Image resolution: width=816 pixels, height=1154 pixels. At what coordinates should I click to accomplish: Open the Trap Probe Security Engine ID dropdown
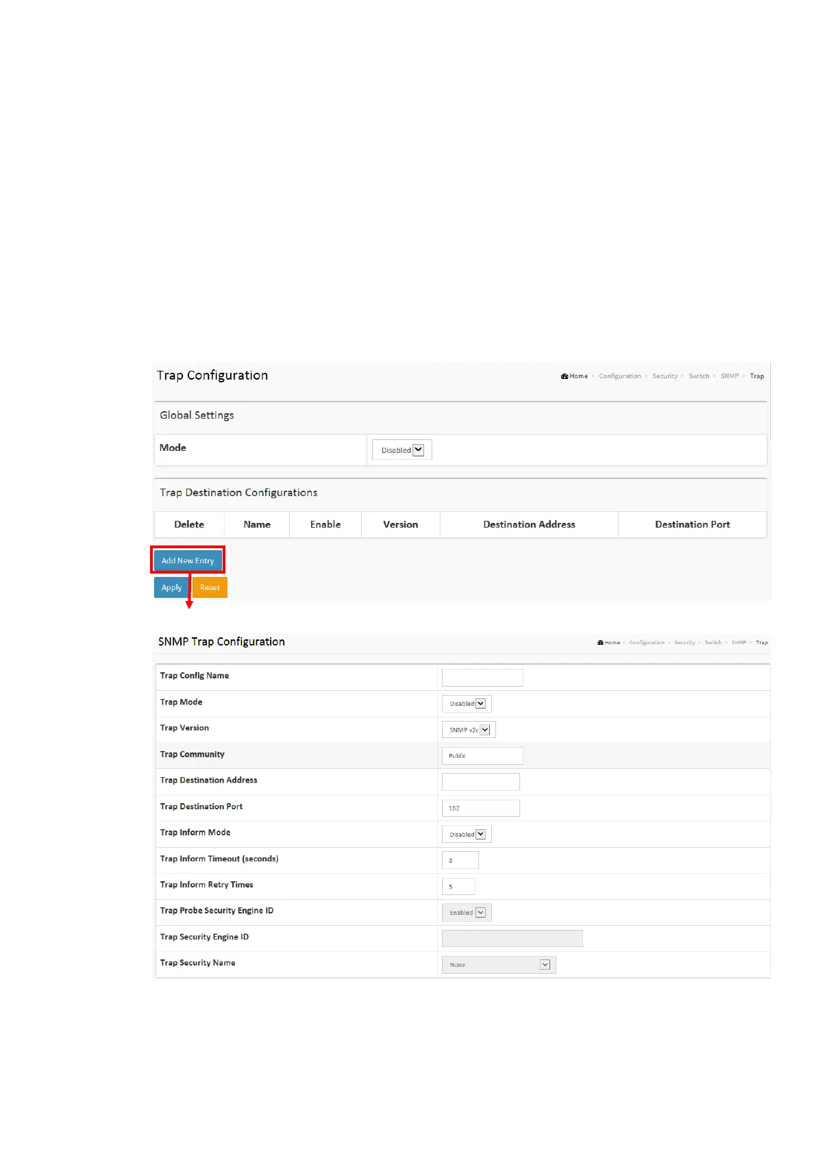[467, 913]
